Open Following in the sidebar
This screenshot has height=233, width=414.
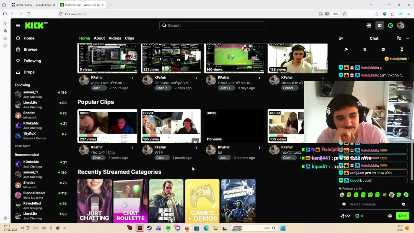click(32, 61)
